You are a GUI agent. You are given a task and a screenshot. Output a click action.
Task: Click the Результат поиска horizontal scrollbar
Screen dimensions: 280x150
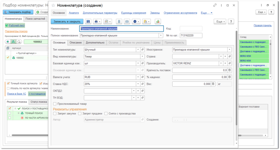click(30, 135)
